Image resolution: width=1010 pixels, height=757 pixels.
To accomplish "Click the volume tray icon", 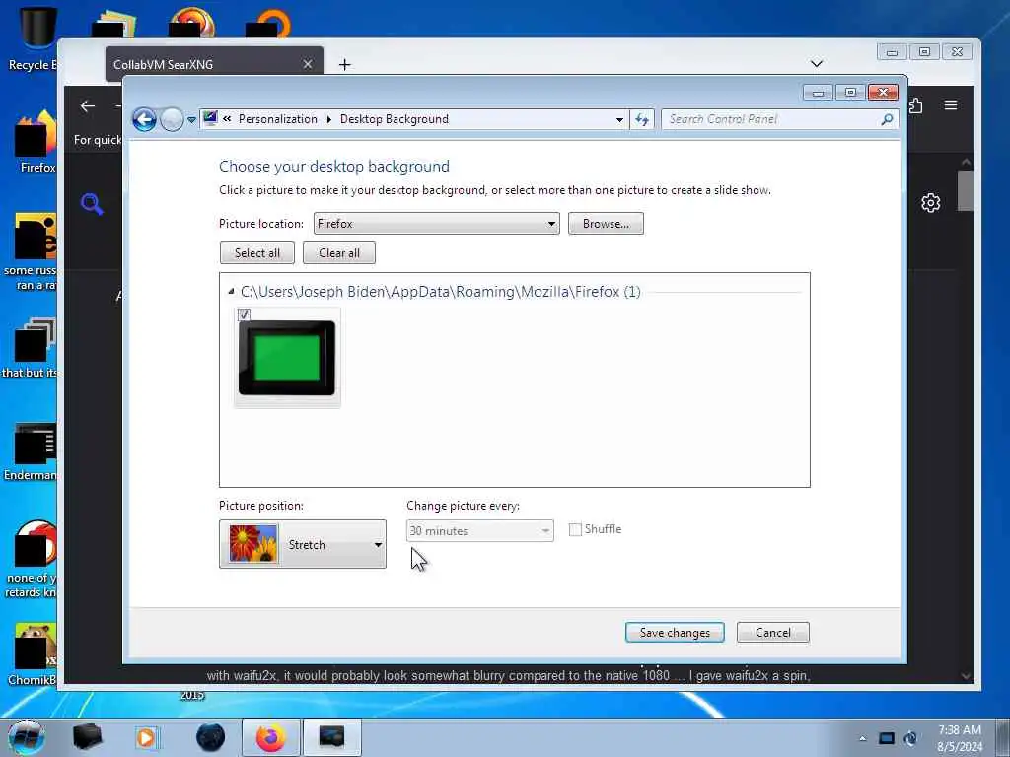I will (x=910, y=738).
